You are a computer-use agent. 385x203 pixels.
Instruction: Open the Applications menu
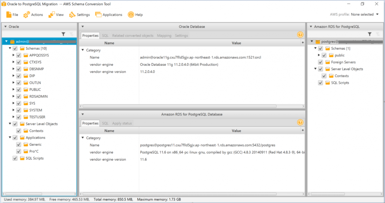coord(109,15)
